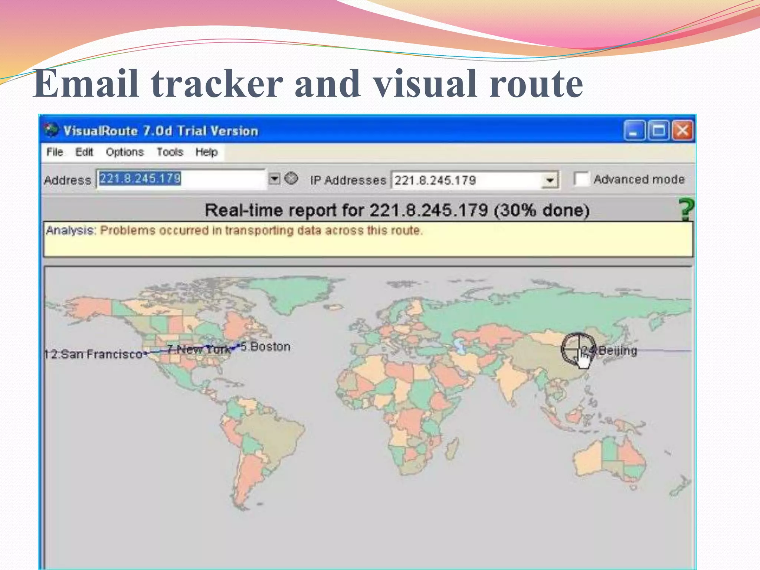Click the green question mark help icon

[x=686, y=209]
